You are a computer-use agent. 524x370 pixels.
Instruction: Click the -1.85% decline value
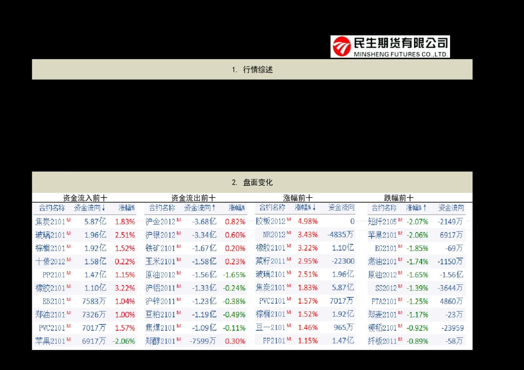point(417,248)
